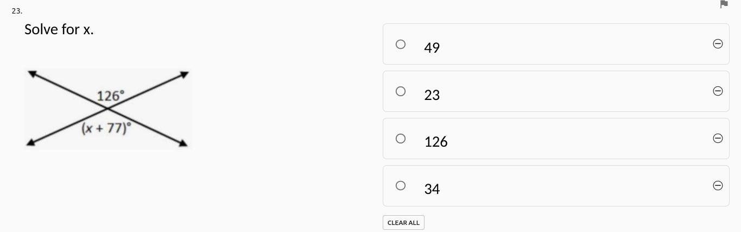Mark the radio button for 34
Image resolution: width=741 pixels, height=232 pixels.
[401, 186]
